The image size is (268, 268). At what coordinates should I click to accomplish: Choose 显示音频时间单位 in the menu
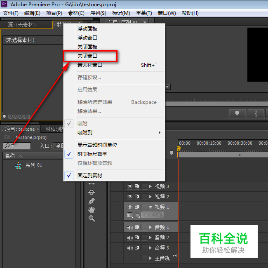pyautogui.click(x=114, y=145)
